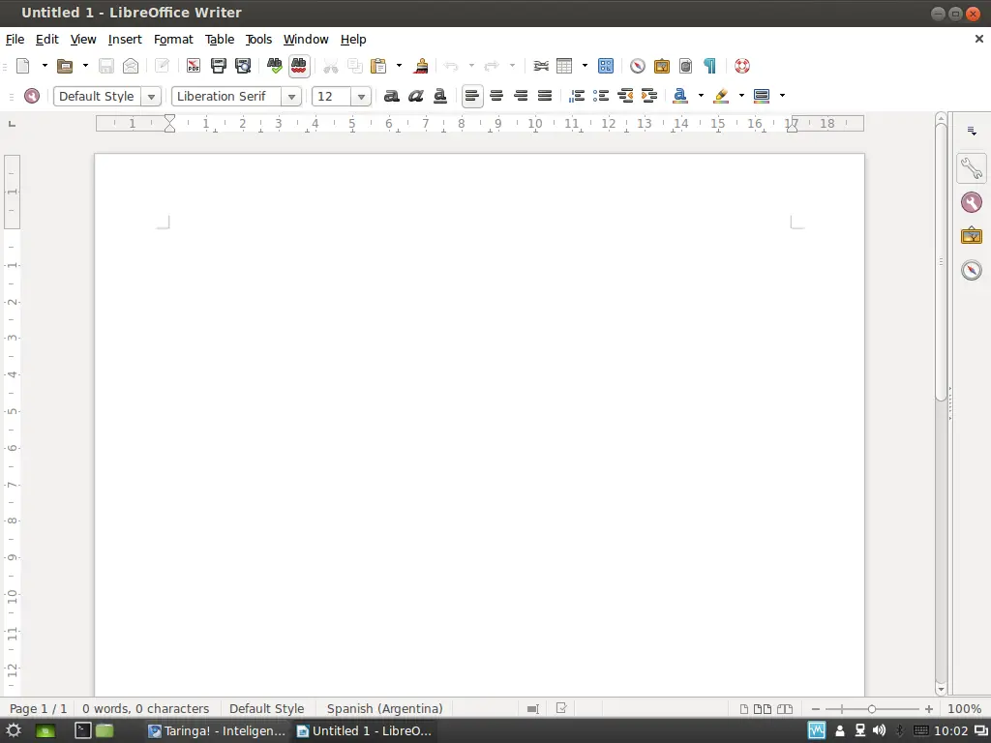The width and height of the screenshot is (991, 743).
Task: Open the Table menu
Action: point(220,39)
